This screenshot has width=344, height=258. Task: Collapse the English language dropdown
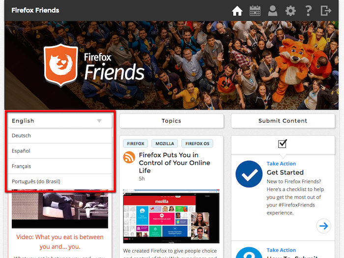(60, 121)
